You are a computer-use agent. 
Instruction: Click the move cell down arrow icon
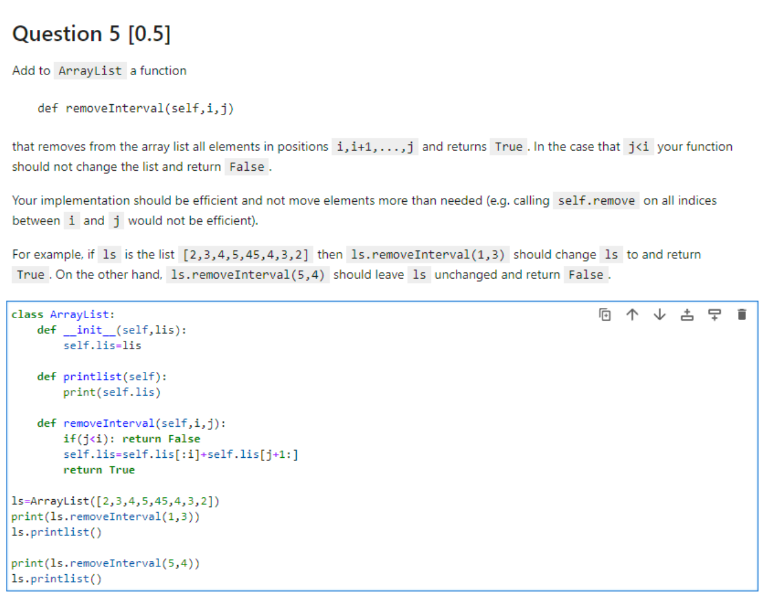[x=659, y=315]
